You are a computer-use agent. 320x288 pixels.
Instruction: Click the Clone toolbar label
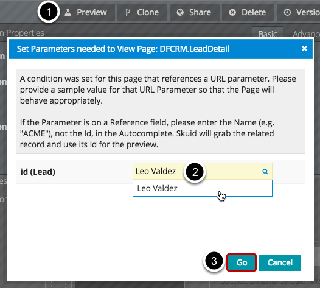pyautogui.click(x=148, y=12)
